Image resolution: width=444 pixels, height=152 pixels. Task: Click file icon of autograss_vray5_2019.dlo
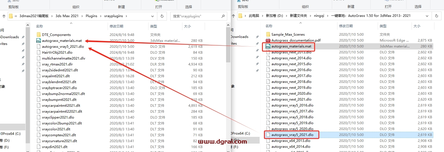pos(268,123)
